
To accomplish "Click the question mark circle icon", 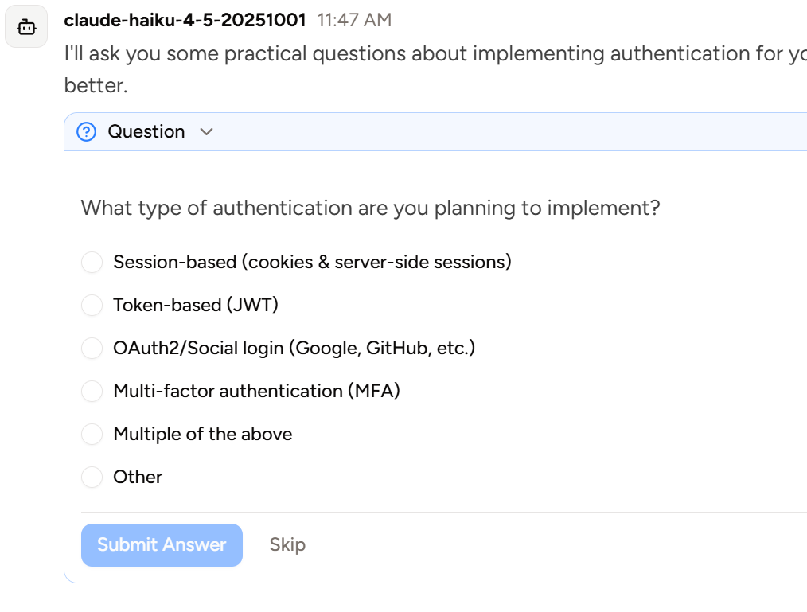I will [87, 131].
